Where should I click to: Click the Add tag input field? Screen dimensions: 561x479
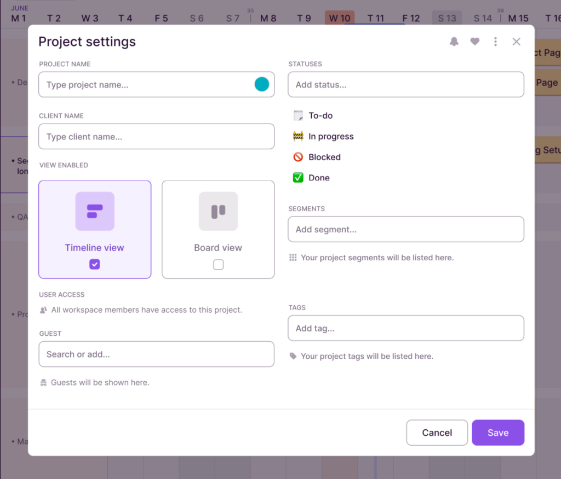click(x=405, y=328)
